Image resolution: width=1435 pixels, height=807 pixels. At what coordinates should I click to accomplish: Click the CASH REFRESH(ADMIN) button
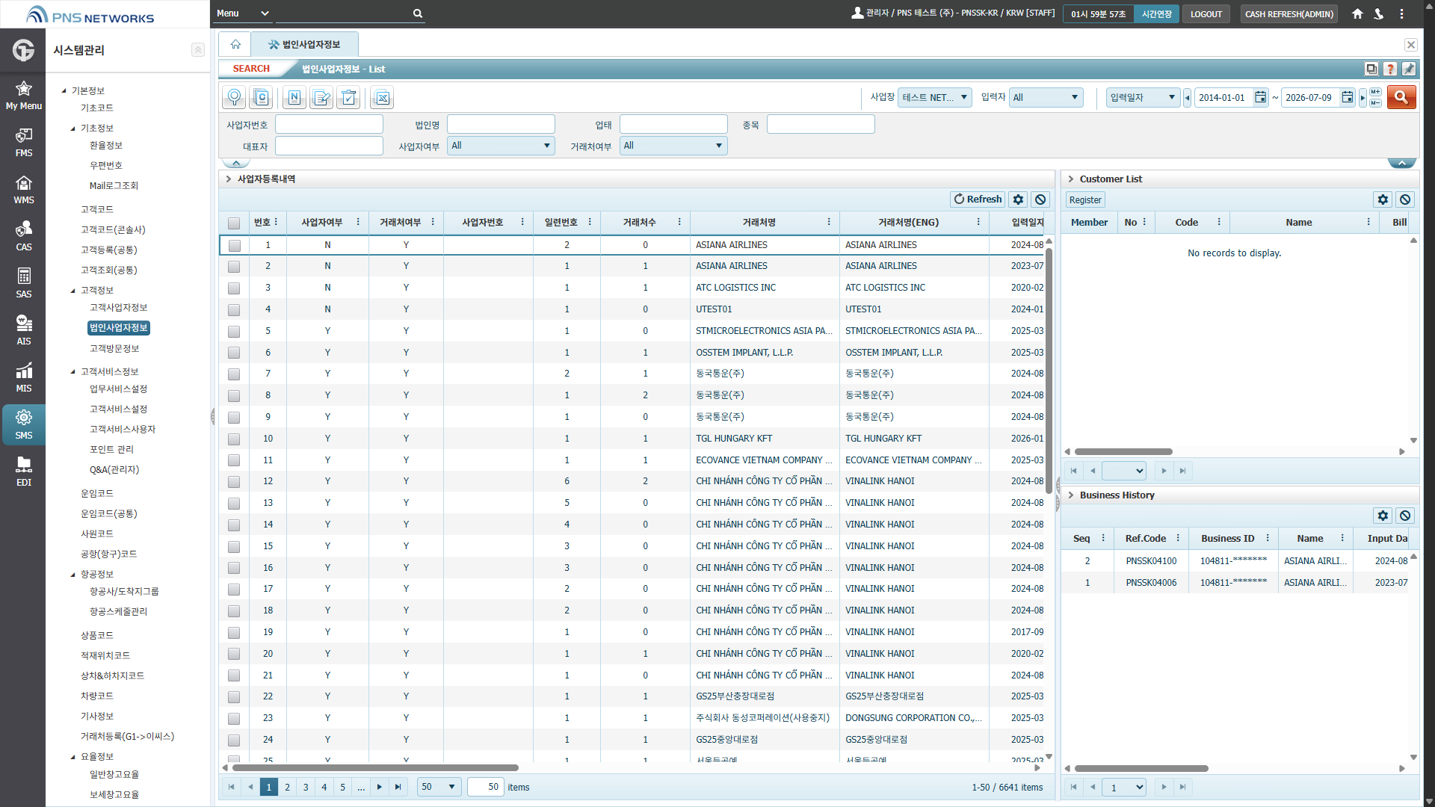(x=1289, y=14)
